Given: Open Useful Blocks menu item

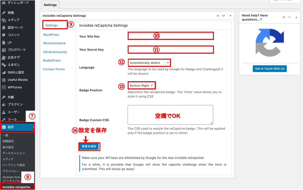Looking at the screenshot, I should click(17, 80).
